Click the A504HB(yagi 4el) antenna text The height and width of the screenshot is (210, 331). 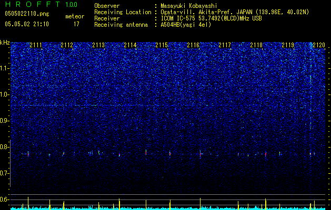[x=186, y=25]
